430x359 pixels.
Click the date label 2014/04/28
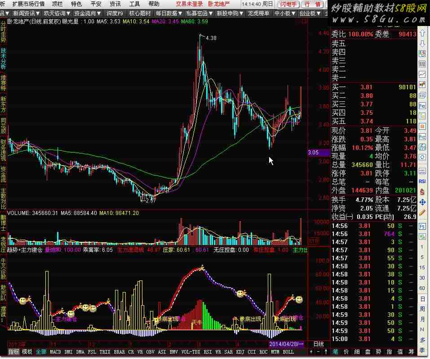click(x=286, y=344)
